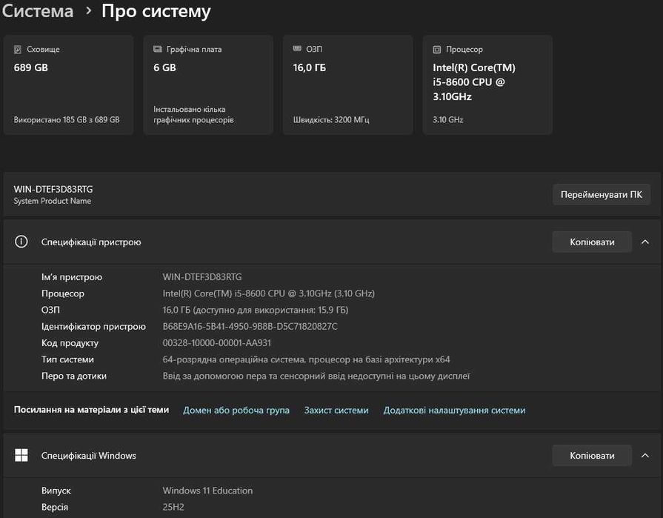Click Використано 185 GB з 689 GB text
This screenshot has width=663, height=518.
click(x=67, y=119)
